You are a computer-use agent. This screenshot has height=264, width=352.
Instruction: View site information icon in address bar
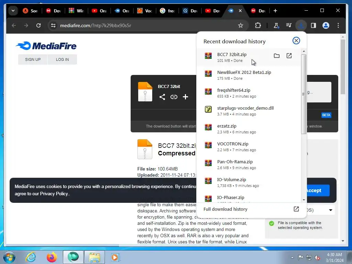pyautogui.click(x=53, y=25)
